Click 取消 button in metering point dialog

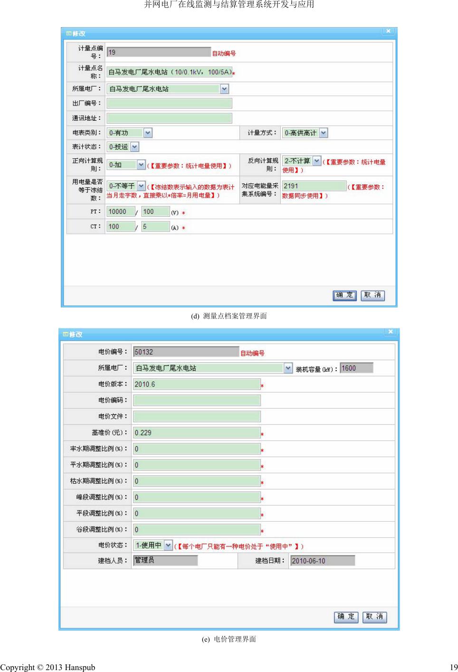(x=372, y=295)
